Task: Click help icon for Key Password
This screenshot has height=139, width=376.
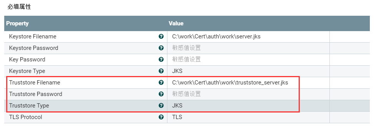Action: point(161,60)
